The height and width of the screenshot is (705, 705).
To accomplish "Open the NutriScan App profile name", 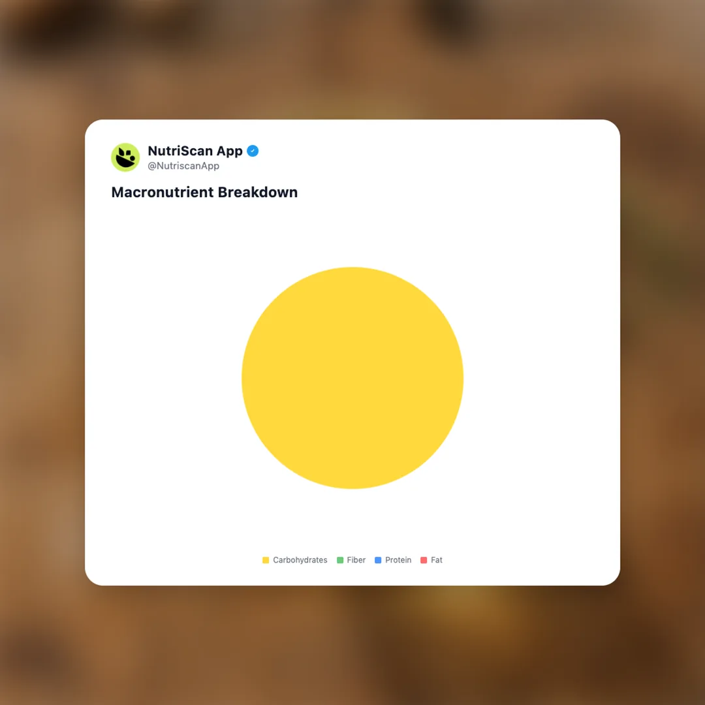I will 195,151.
